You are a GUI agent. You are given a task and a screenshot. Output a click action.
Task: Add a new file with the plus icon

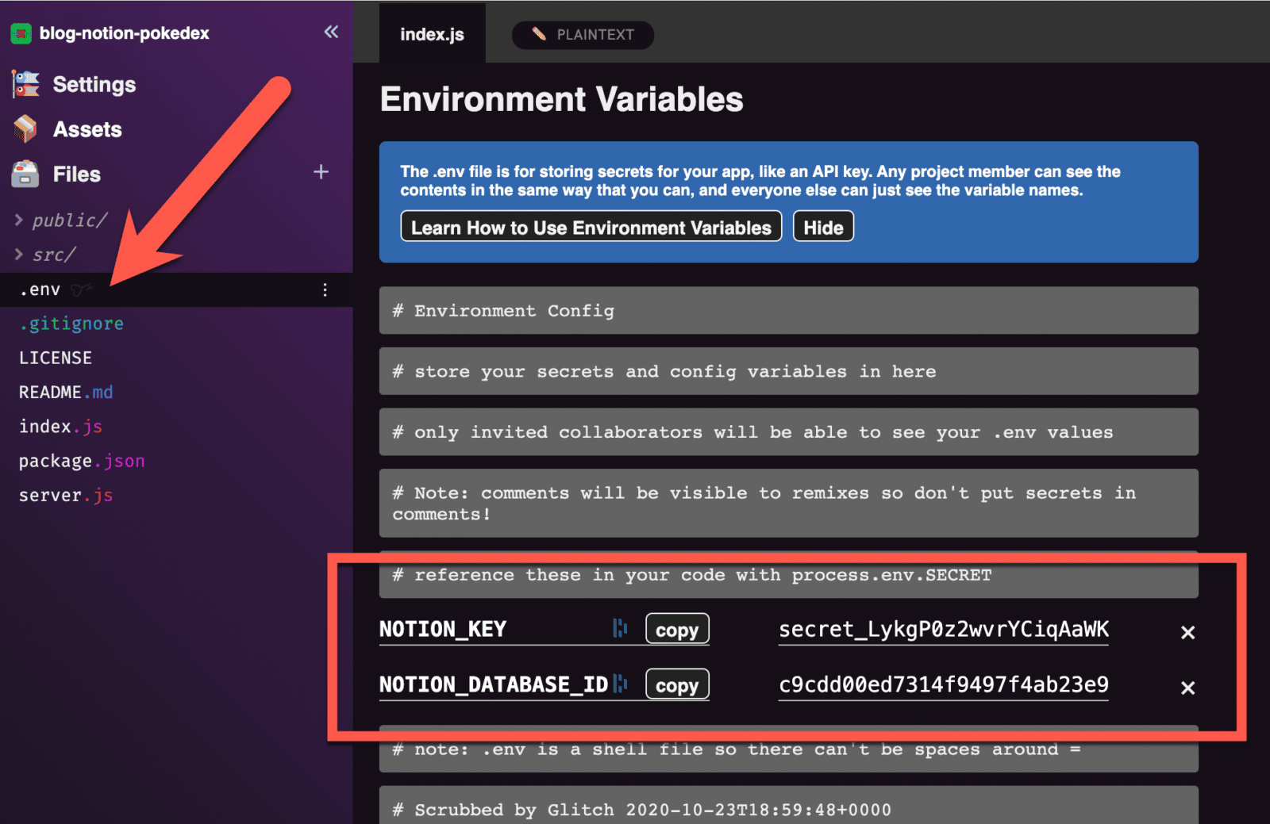(321, 171)
